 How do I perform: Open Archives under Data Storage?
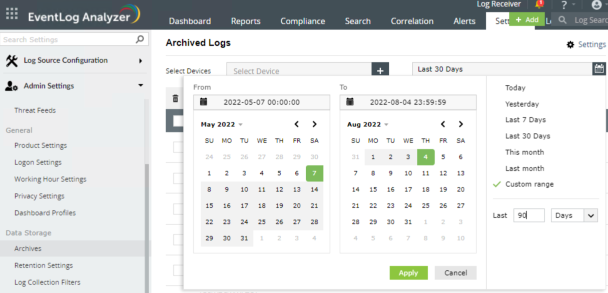pos(28,248)
